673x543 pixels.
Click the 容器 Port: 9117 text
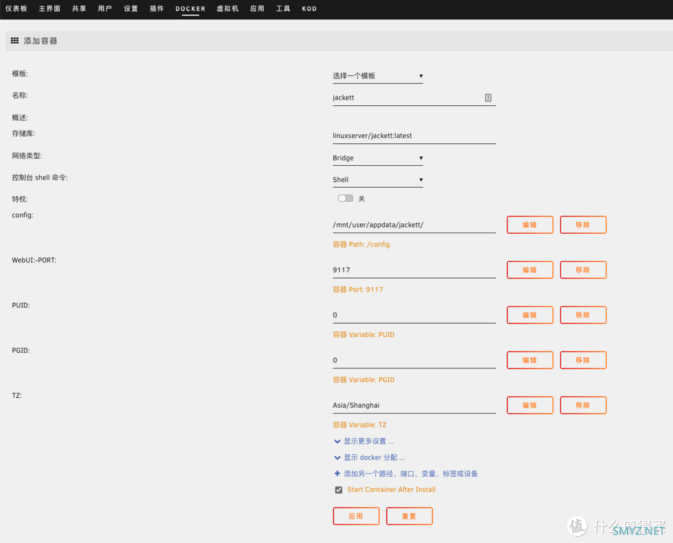click(358, 289)
